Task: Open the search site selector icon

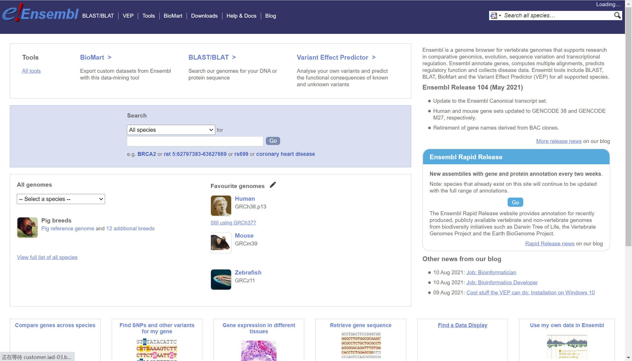Action: tap(495, 16)
